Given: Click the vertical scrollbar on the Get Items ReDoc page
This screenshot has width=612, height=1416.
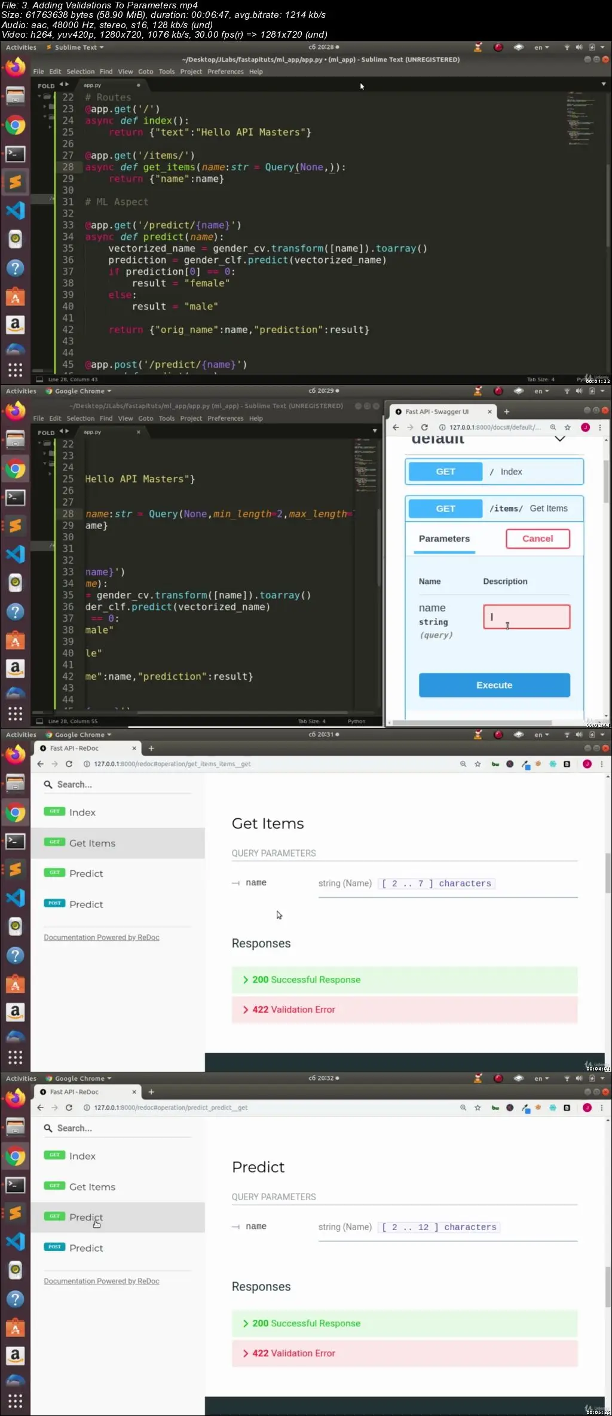Looking at the screenshot, I should click(x=608, y=873).
